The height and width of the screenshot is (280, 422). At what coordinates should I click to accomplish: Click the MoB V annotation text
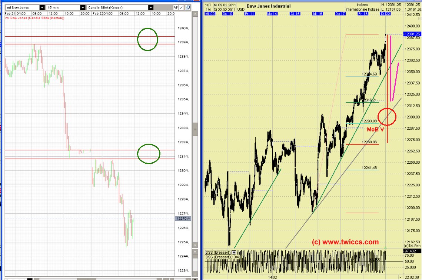pos(375,129)
